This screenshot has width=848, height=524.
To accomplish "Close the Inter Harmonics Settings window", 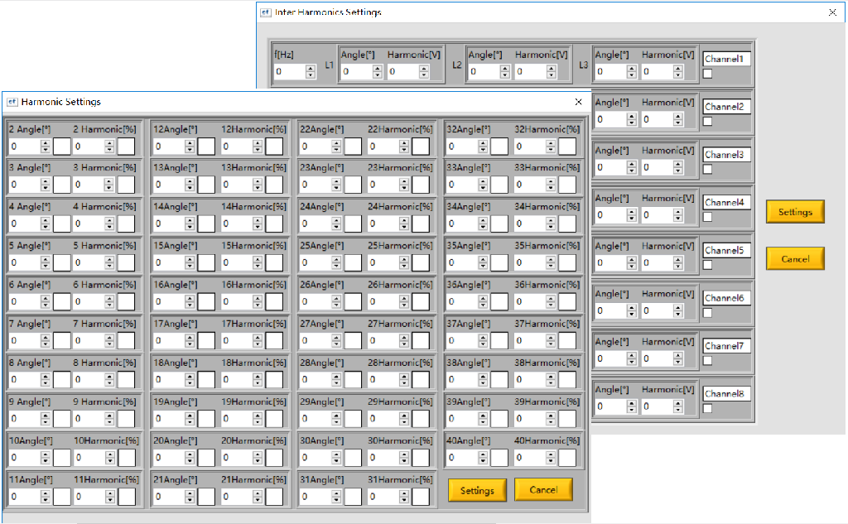I will (x=832, y=12).
